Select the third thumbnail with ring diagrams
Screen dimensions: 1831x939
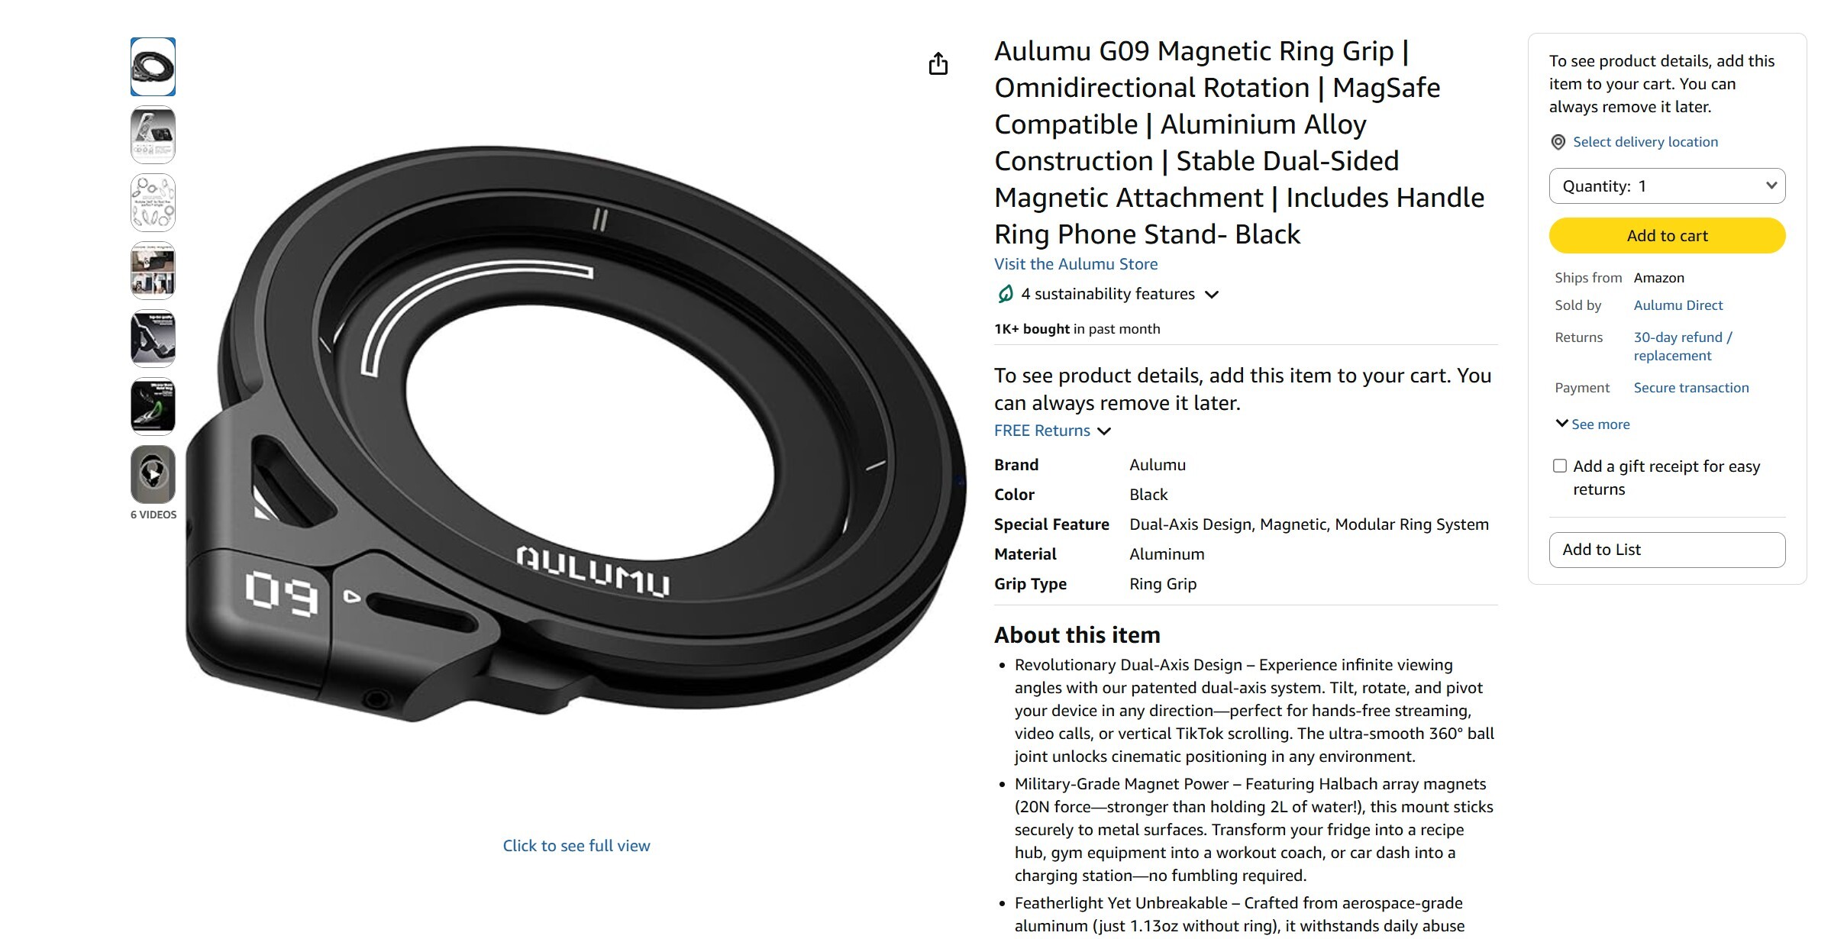(153, 203)
